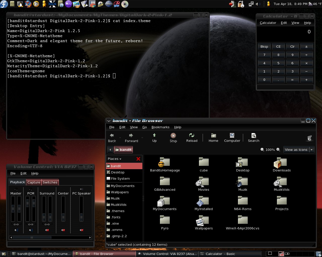Open the Calculator View menu

pos(295,23)
